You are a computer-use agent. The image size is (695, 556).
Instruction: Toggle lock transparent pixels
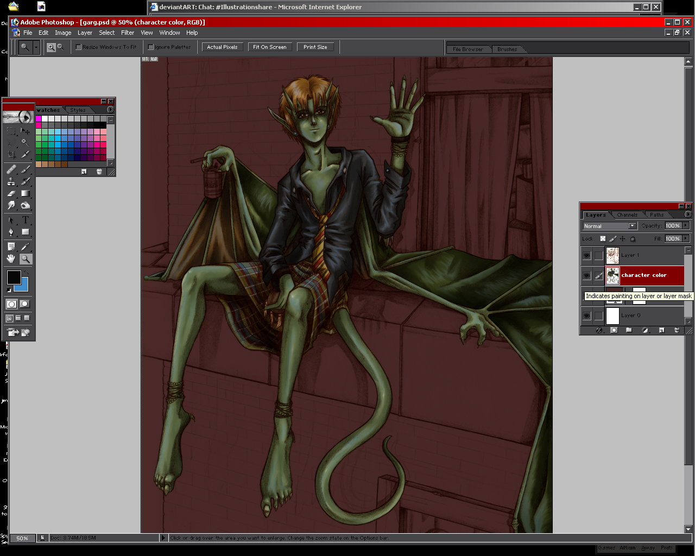pyautogui.click(x=603, y=239)
